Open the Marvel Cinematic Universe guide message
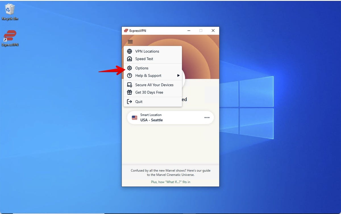The image size is (341, 214). click(x=170, y=173)
